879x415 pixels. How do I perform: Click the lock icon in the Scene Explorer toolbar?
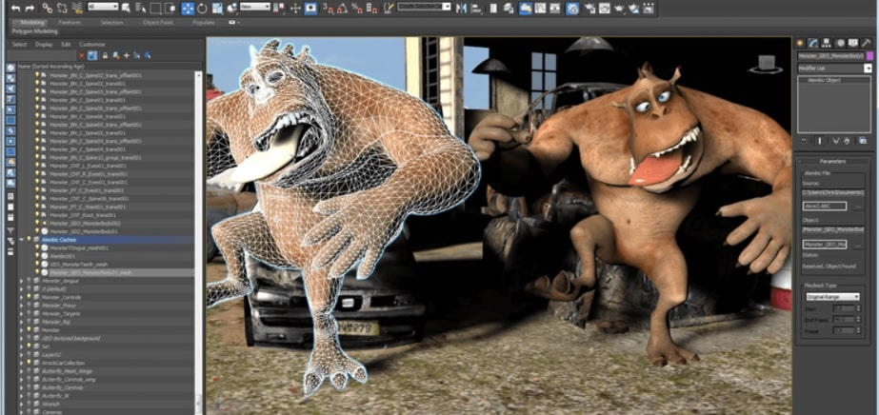click(x=104, y=55)
